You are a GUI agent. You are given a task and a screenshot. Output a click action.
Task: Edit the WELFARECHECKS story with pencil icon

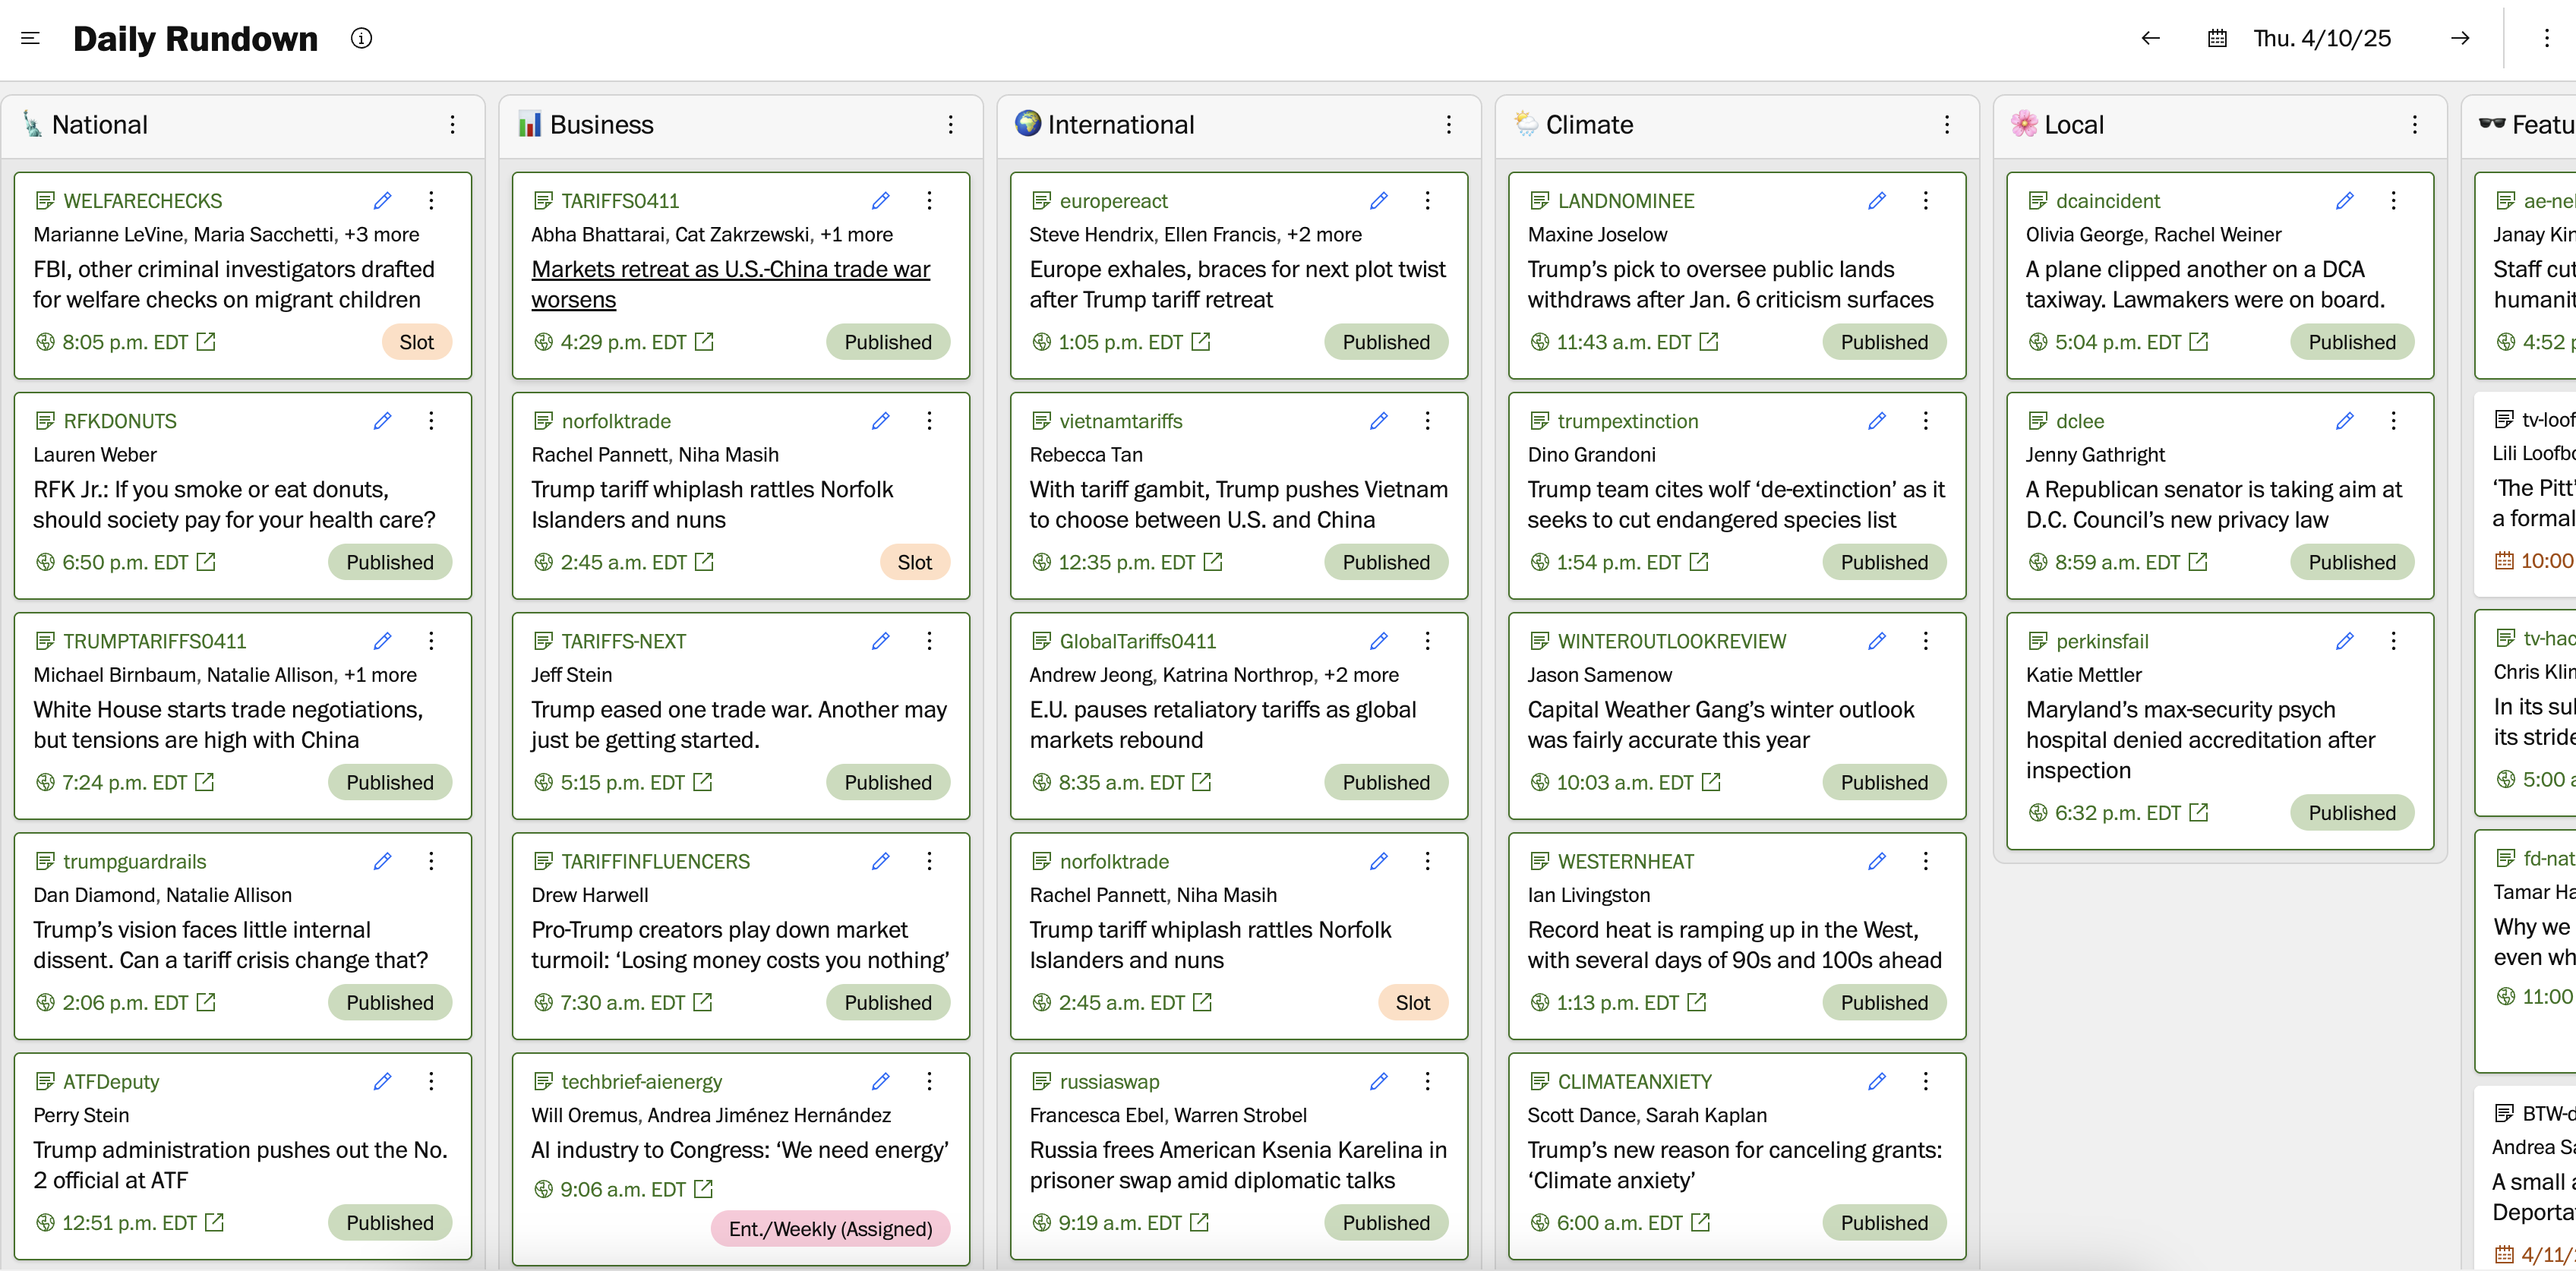382,200
